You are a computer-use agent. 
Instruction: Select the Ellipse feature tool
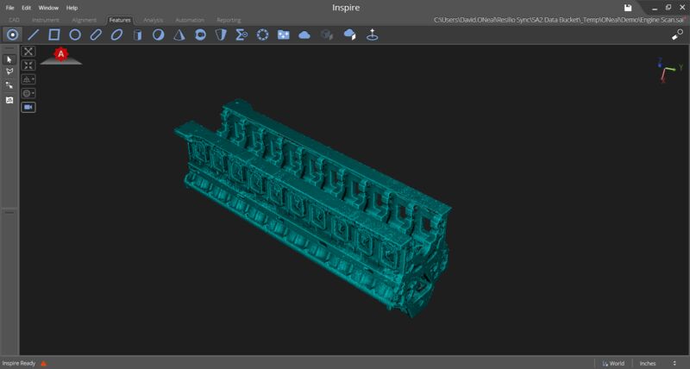coord(116,34)
